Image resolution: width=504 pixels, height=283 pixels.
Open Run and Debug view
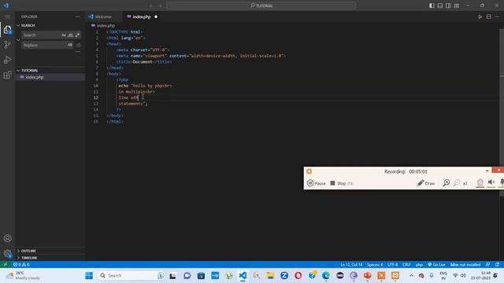(7, 60)
